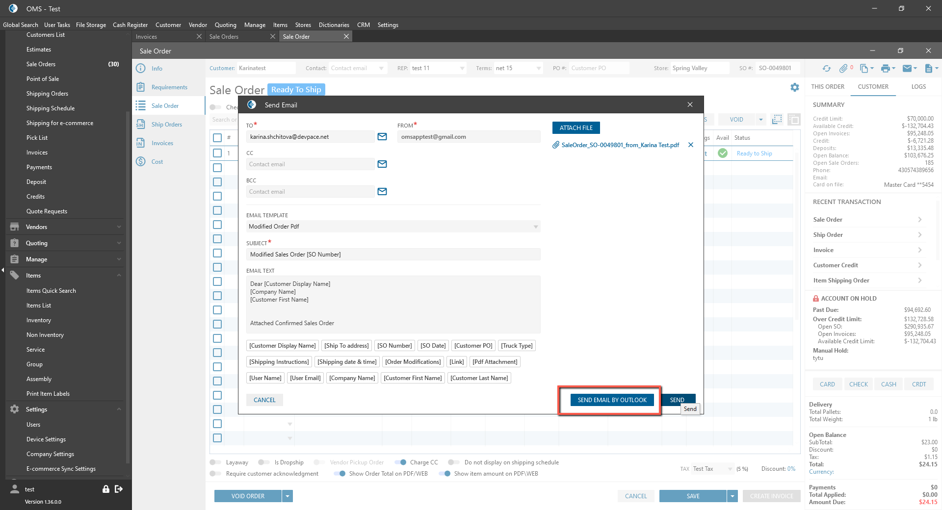
Task: Expand the Quoting section in the left menu
Action: [119, 243]
